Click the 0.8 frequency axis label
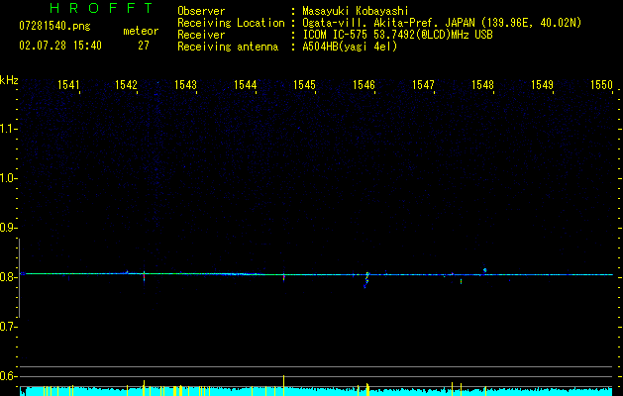 pos(8,277)
